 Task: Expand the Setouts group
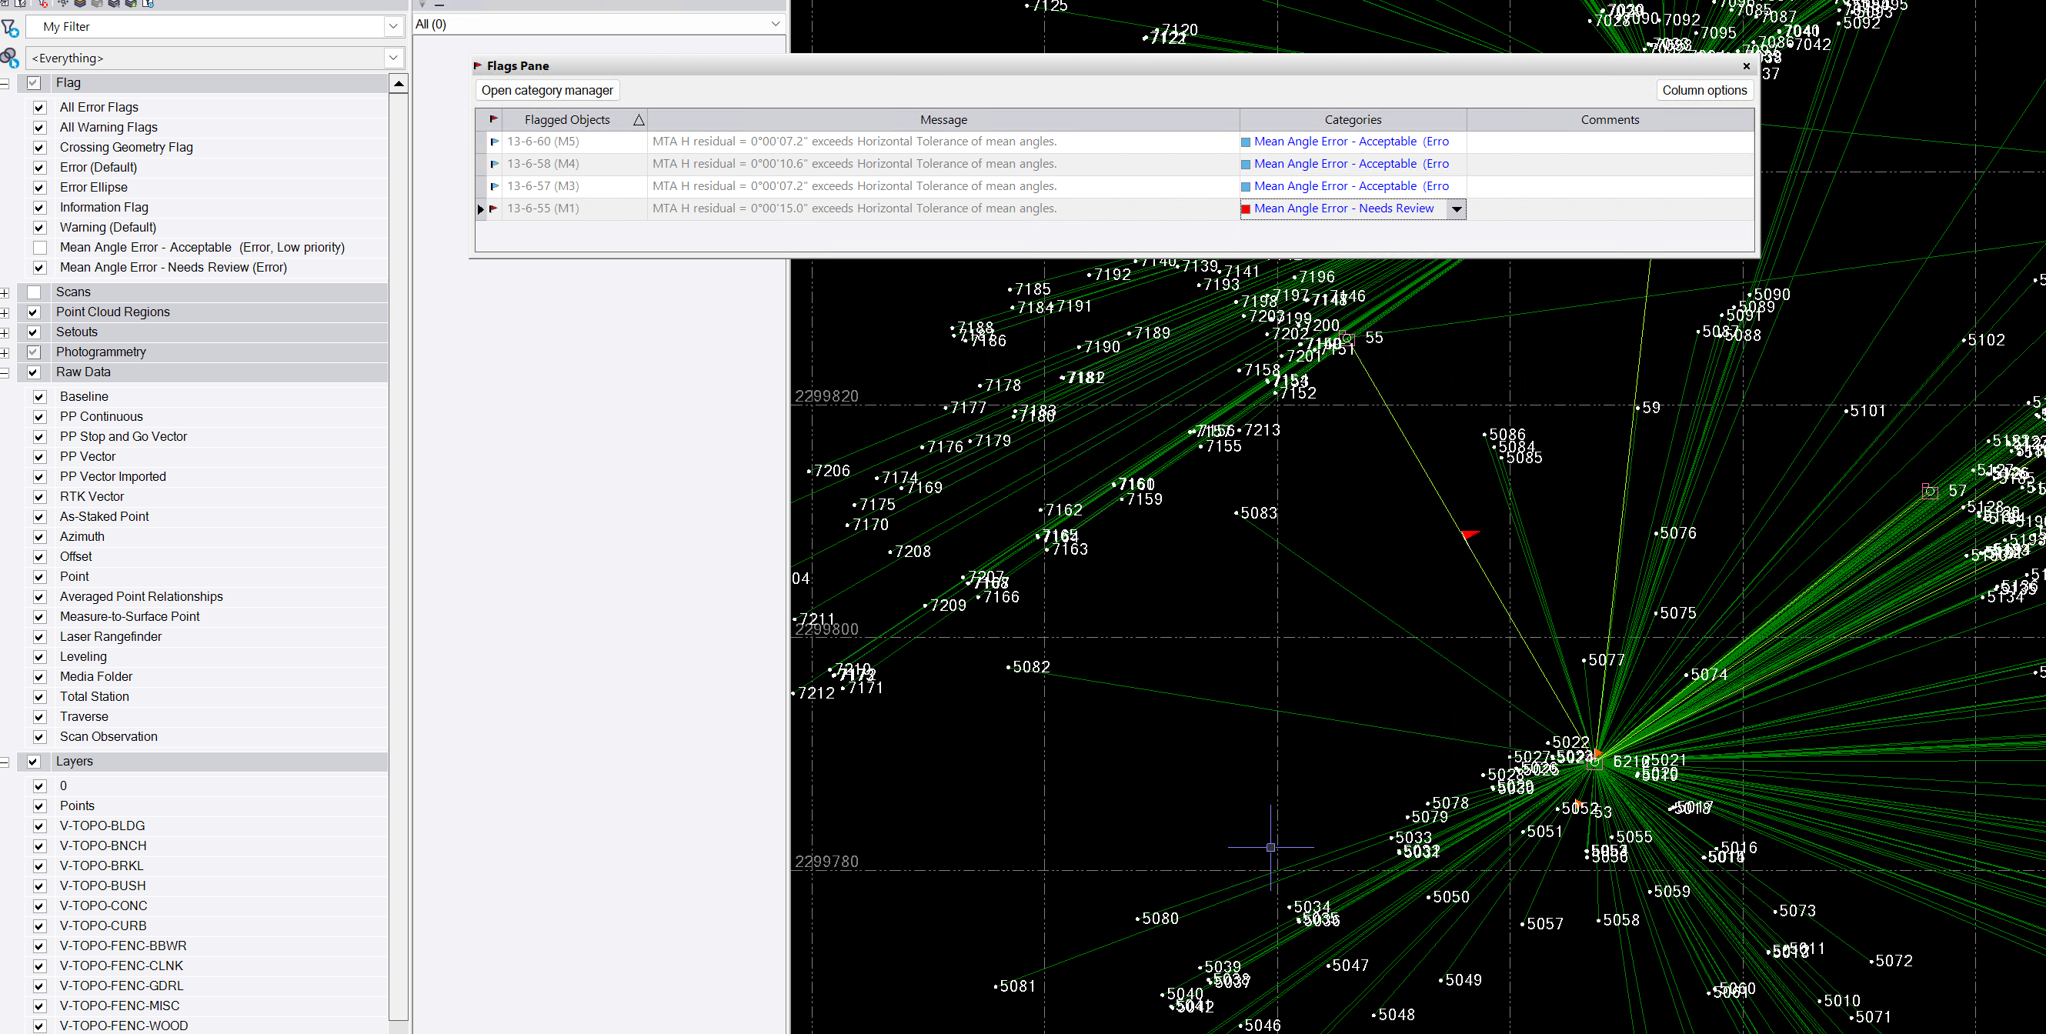[5, 332]
